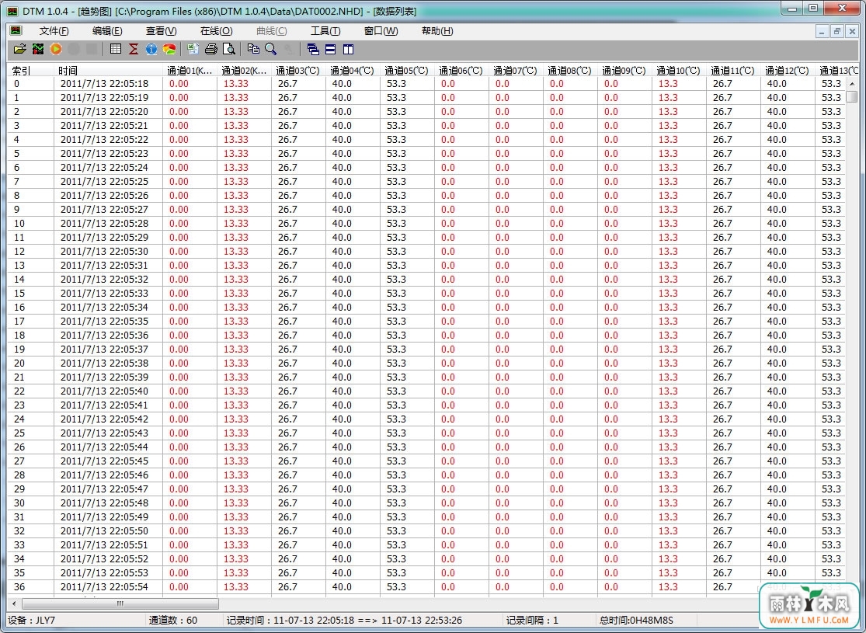Image resolution: width=866 pixels, height=633 pixels.
Task: Click the blue information icon
Action: (151, 49)
